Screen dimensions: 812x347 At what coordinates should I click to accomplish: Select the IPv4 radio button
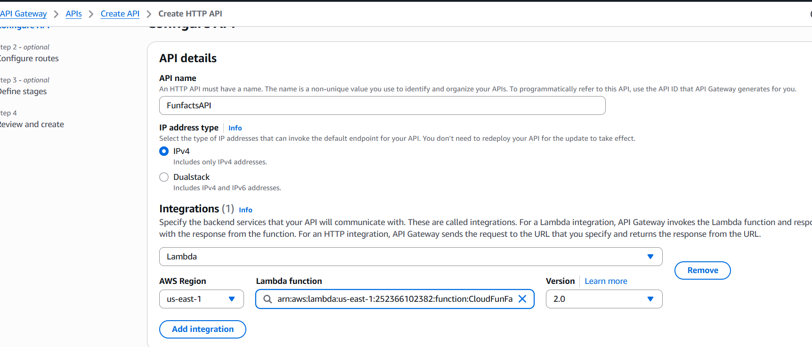164,151
